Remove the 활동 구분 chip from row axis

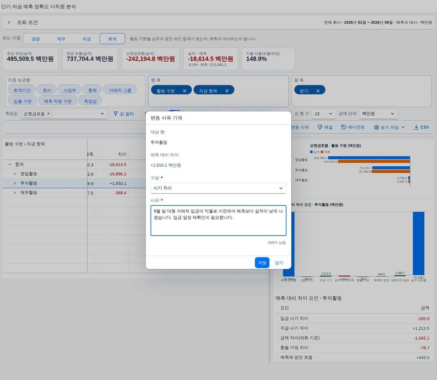coord(184,91)
